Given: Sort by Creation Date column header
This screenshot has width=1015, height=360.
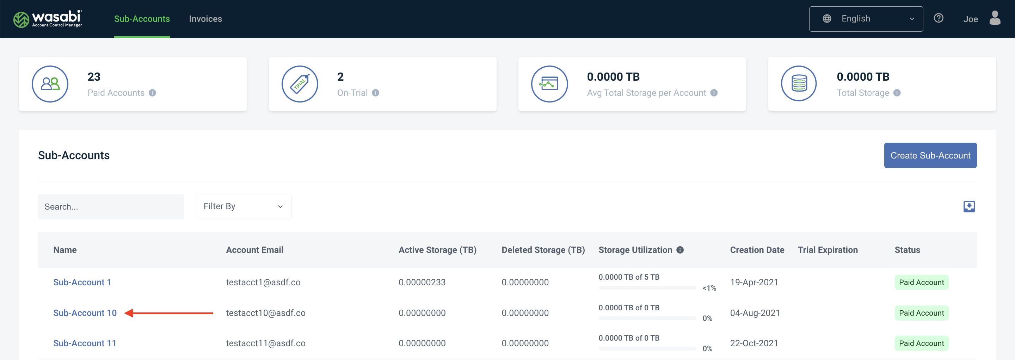Looking at the screenshot, I should coord(757,250).
